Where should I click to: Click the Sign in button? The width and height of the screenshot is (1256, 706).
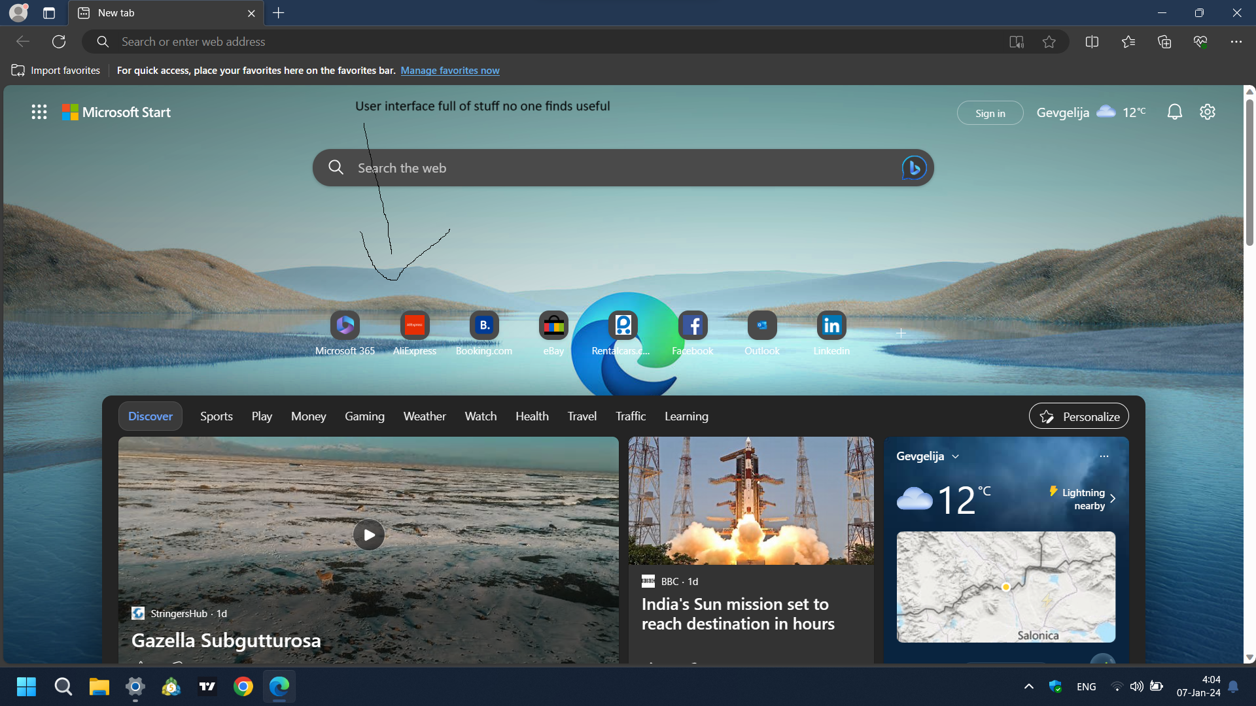point(990,113)
